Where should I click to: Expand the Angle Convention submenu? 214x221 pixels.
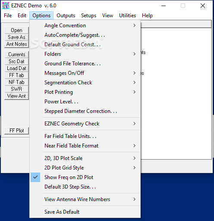(x=85, y=26)
